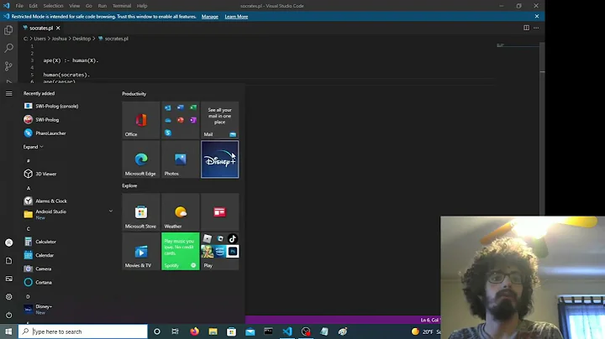Open the Selection menu

tap(53, 6)
